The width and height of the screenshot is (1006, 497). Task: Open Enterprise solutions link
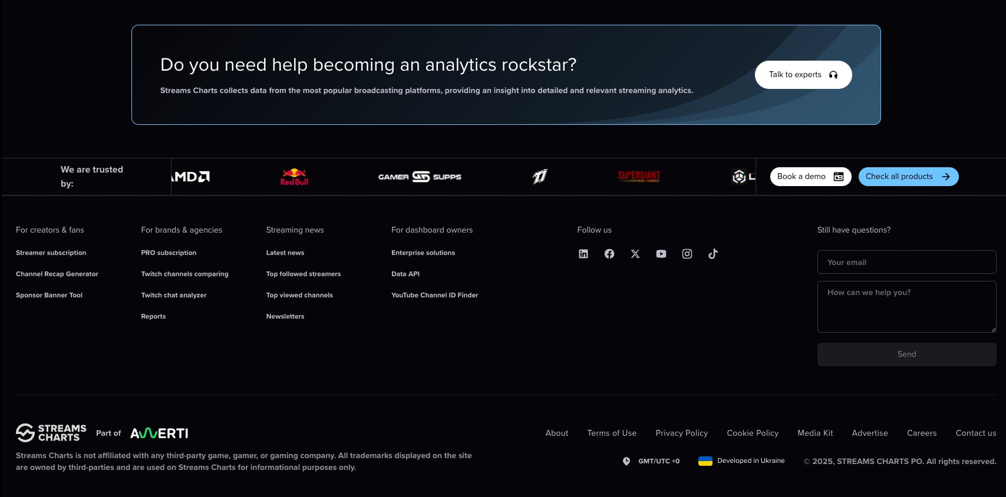coord(423,253)
